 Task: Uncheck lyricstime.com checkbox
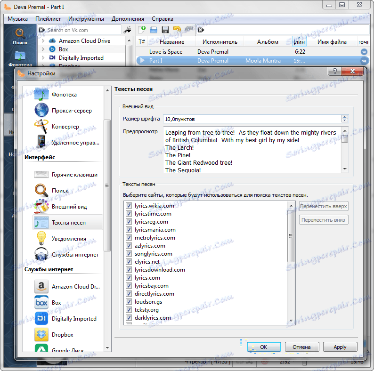(x=129, y=214)
